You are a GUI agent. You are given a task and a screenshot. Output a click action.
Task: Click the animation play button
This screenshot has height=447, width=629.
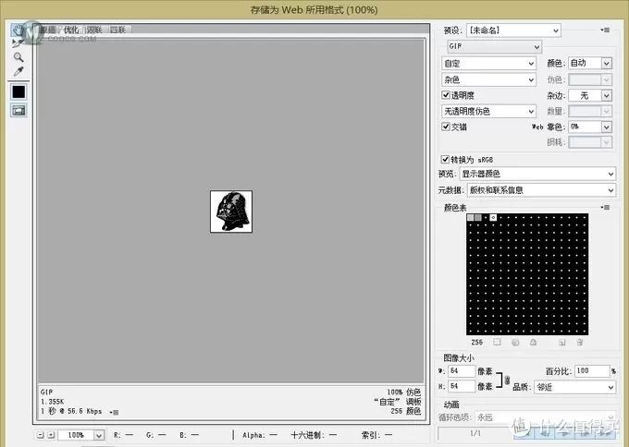point(563,433)
